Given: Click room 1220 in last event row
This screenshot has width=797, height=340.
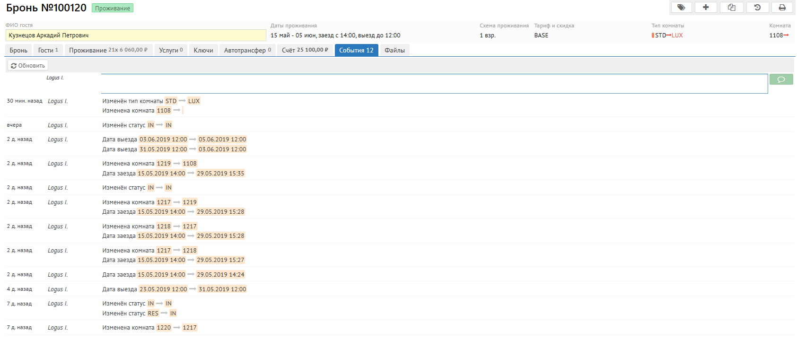Looking at the screenshot, I should (164, 328).
